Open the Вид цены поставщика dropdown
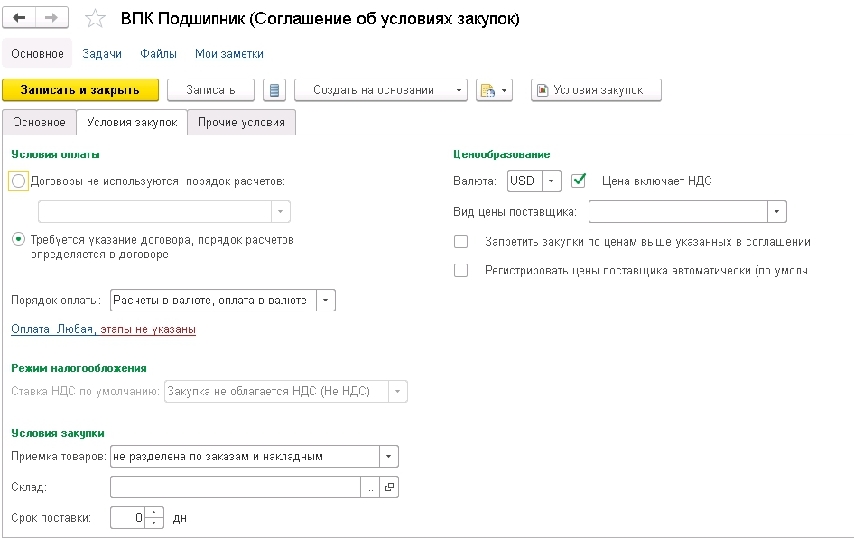Viewport: 854px width, 538px height. pos(777,212)
